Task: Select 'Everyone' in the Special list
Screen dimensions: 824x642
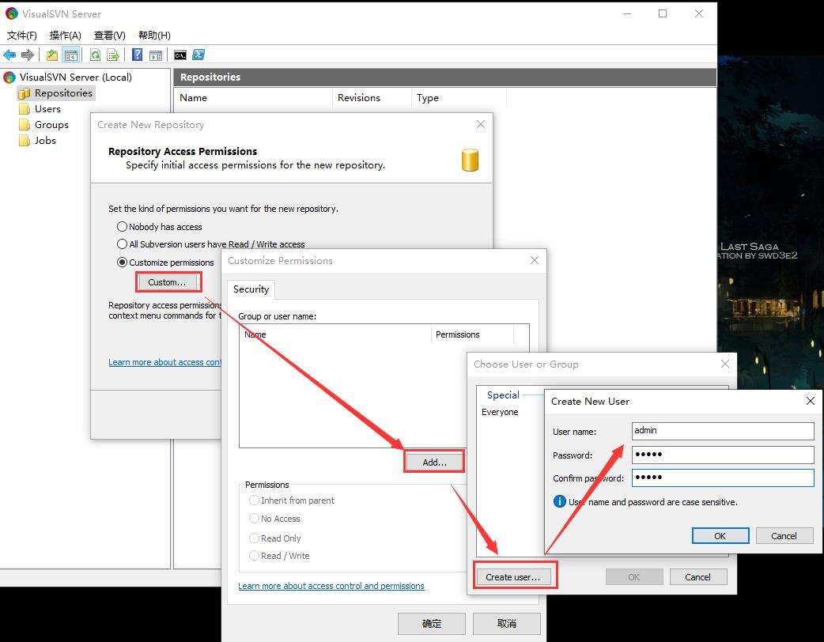Action: [500, 412]
